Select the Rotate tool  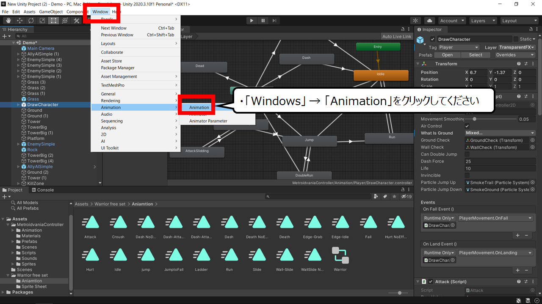31,20
